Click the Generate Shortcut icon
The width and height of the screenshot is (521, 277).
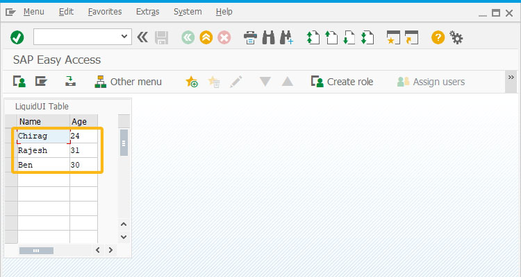pos(411,37)
